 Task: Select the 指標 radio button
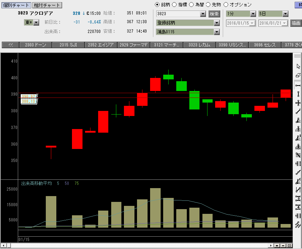174,5
